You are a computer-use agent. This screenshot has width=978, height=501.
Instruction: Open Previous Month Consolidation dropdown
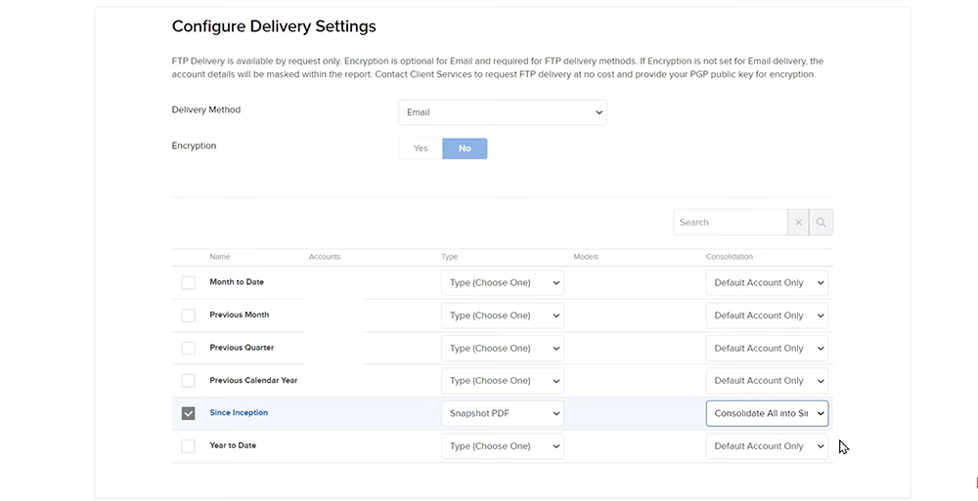coord(767,315)
